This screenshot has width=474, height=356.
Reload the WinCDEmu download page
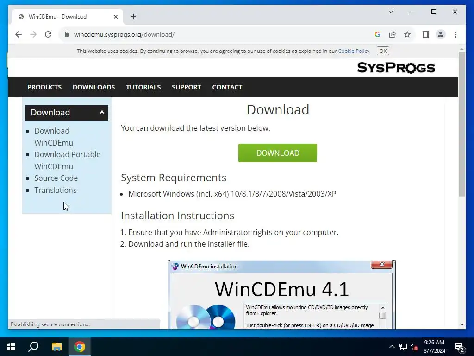pyautogui.click(x=48, y=34)
